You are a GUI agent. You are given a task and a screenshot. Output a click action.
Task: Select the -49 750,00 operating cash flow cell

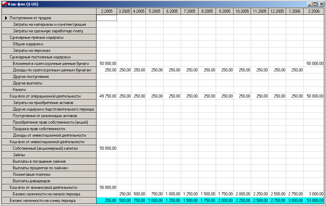(106, 96)
